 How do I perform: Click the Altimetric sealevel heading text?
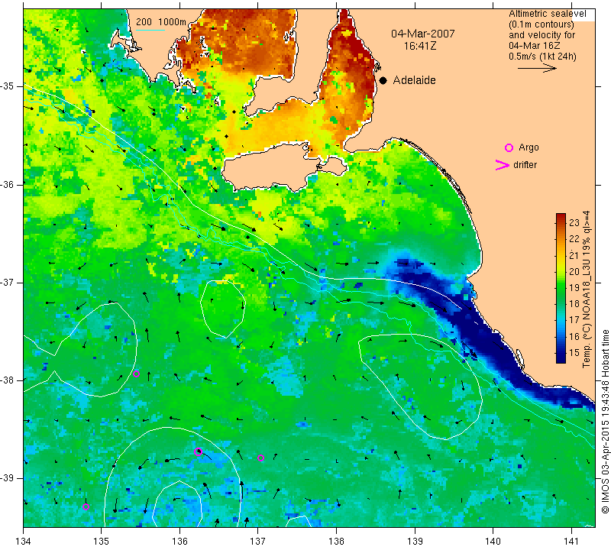point(547,14)
